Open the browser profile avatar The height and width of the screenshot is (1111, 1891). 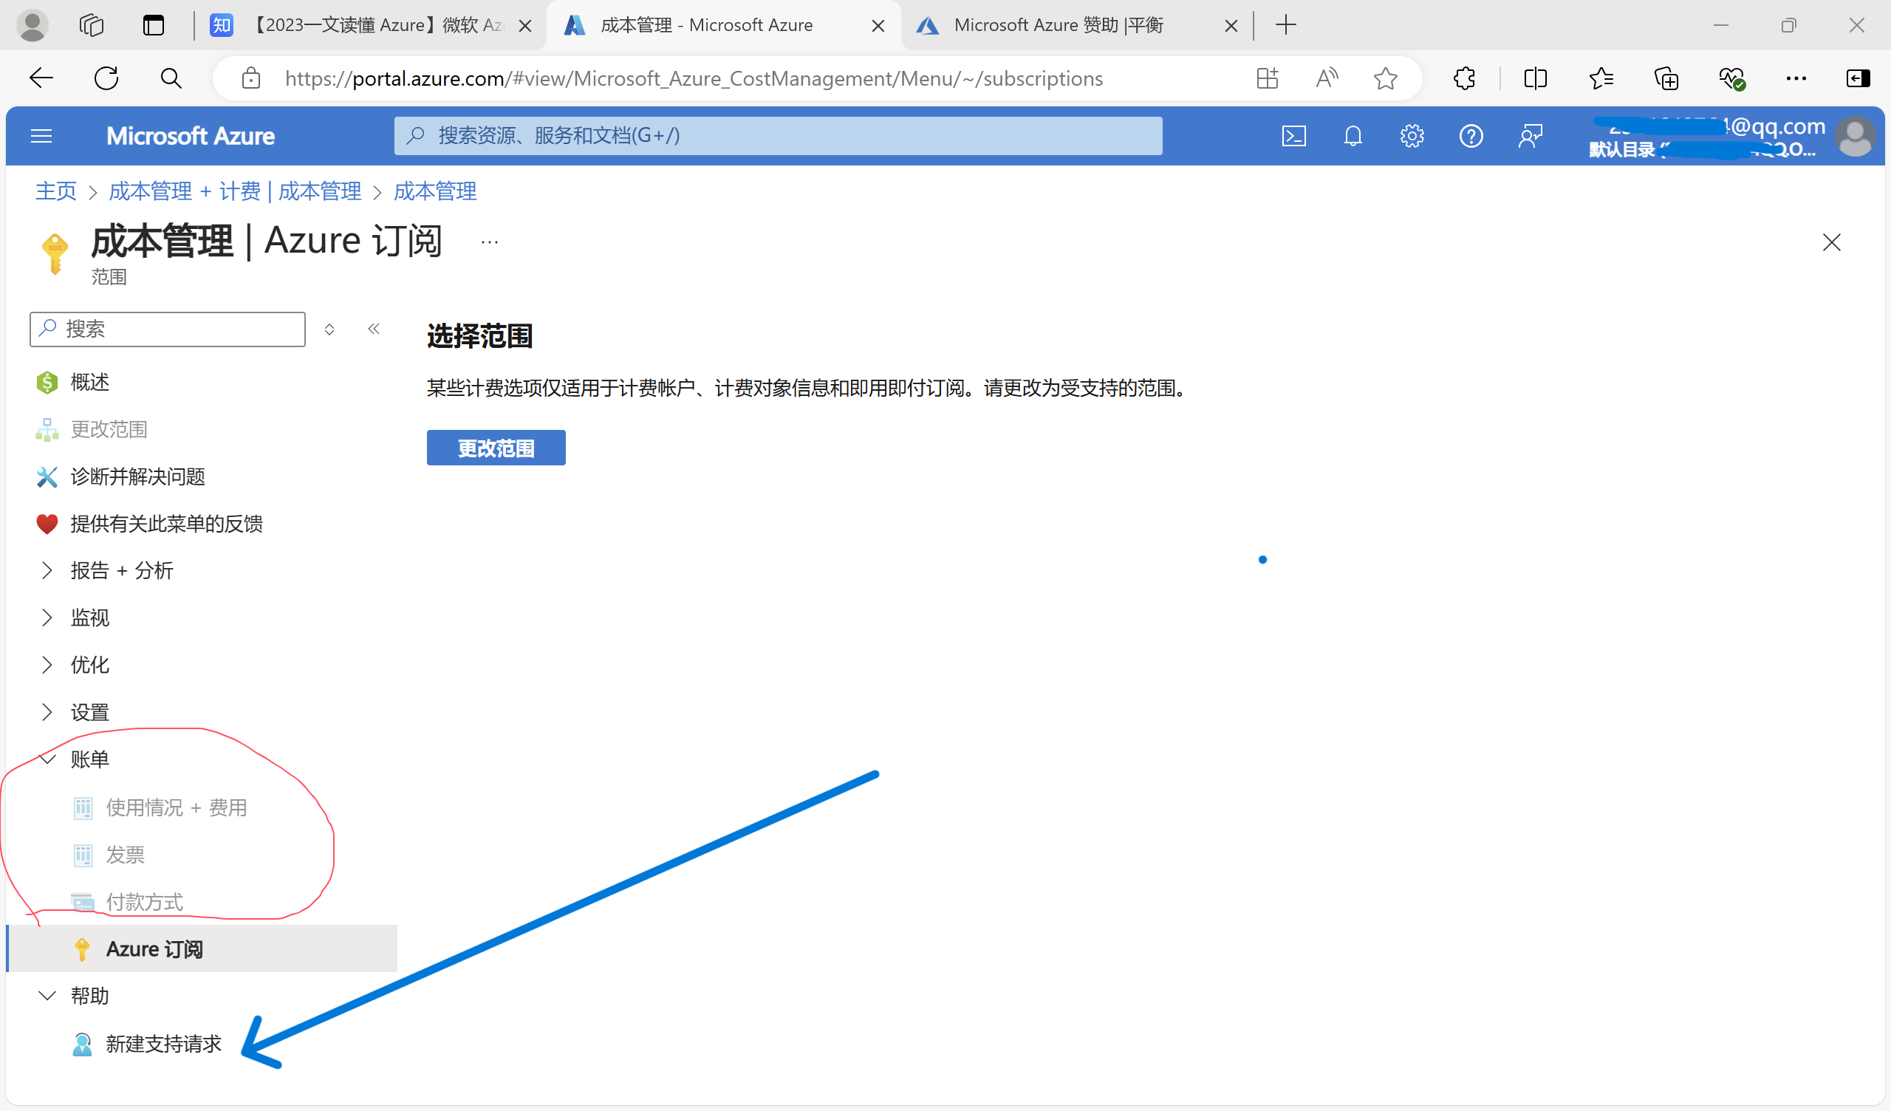coord(33,26)
